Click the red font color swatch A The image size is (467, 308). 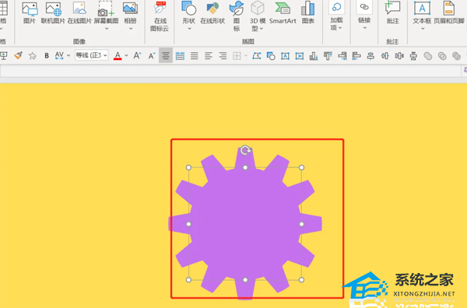tap(118, 56)
